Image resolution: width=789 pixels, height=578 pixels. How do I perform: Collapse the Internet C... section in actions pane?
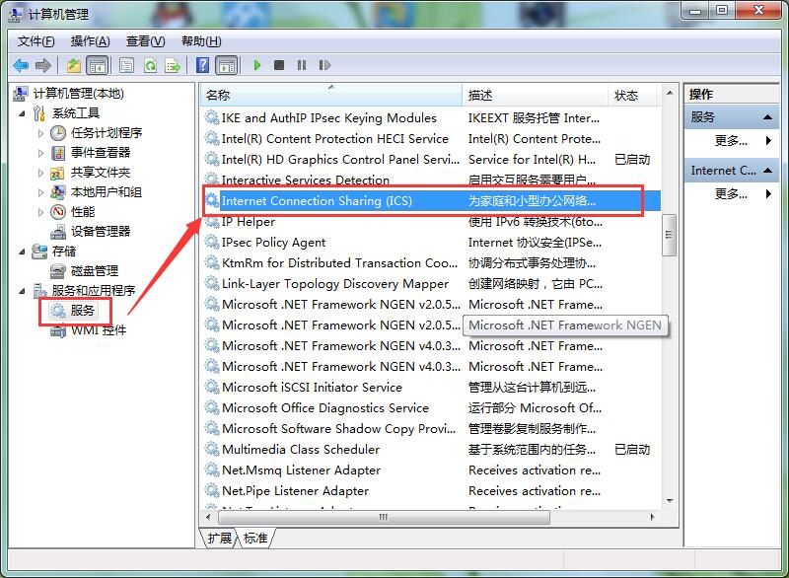[x=767, y=171]
